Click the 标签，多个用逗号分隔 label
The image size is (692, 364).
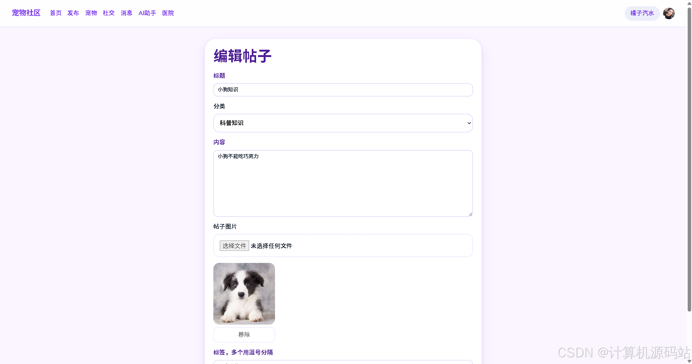point(243,352)
